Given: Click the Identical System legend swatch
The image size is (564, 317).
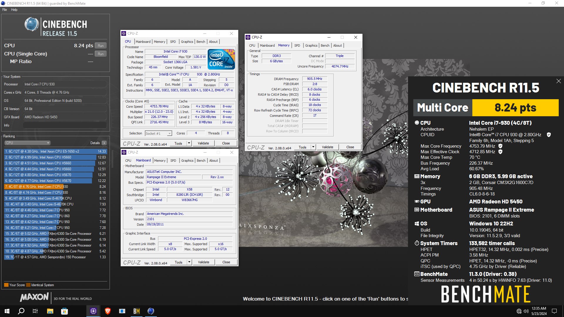Looking at the screenshot, I should (28, 285).
